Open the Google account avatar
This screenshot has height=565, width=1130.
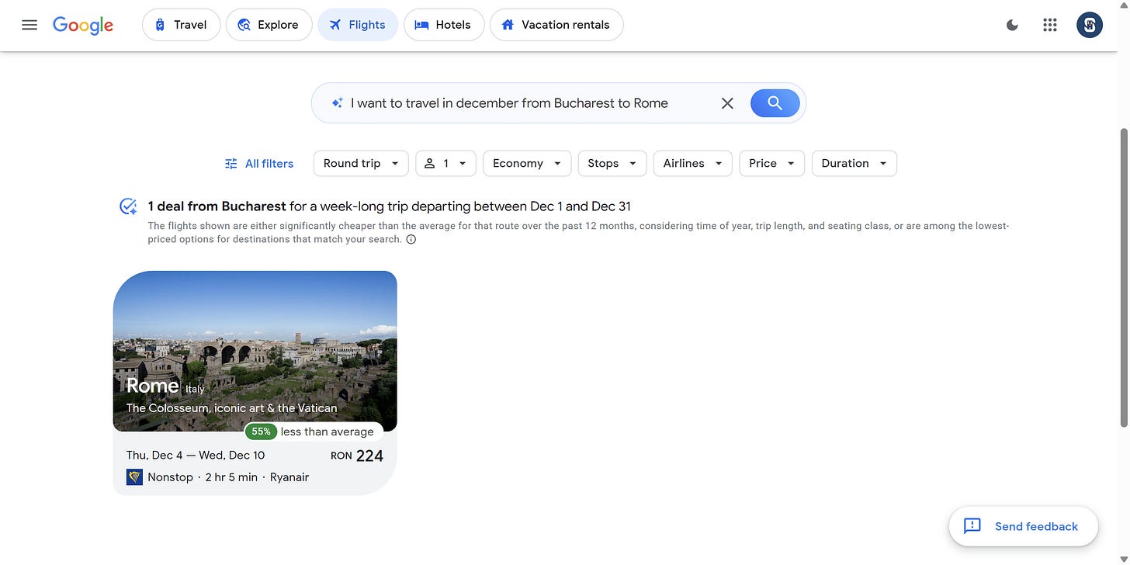click(1090, 25)
